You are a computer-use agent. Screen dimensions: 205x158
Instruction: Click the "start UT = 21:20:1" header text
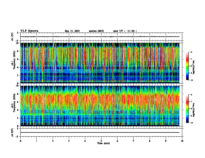coord(125,31)
